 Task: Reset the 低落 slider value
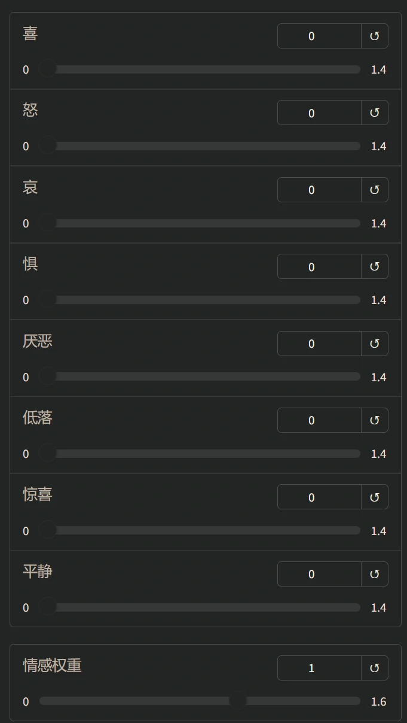(375, 420)
